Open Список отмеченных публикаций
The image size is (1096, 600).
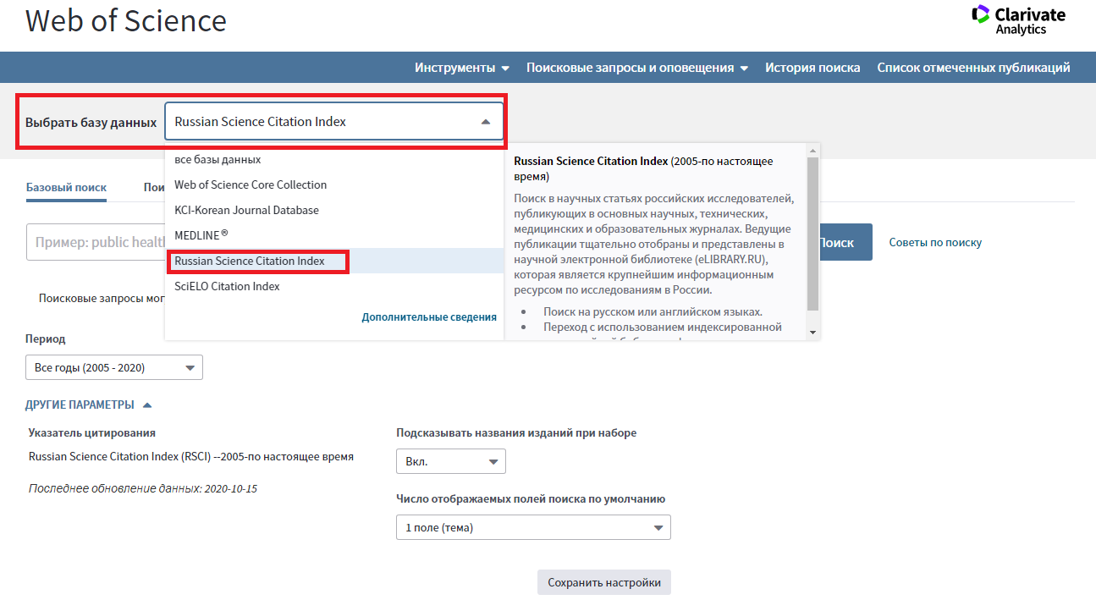click(973, 68)
